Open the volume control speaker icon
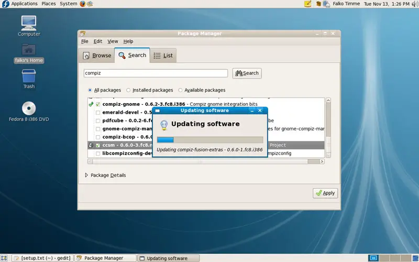 point(415,4)
